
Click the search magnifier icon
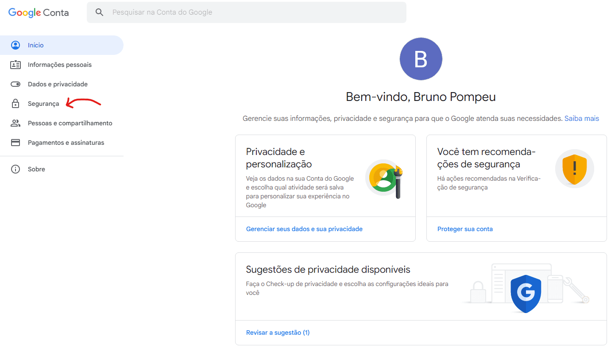[x=100, y=12]
